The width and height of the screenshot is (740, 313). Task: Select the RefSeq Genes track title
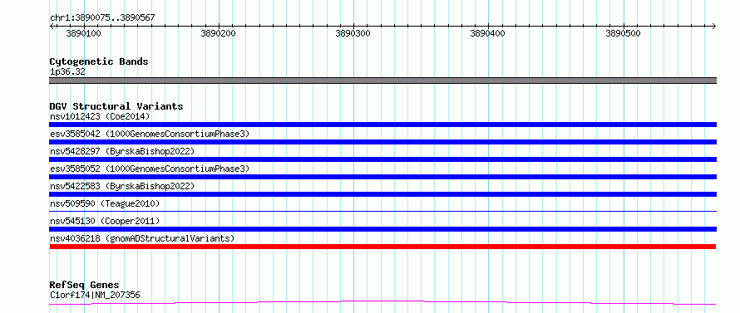click(x=84, y=286)
